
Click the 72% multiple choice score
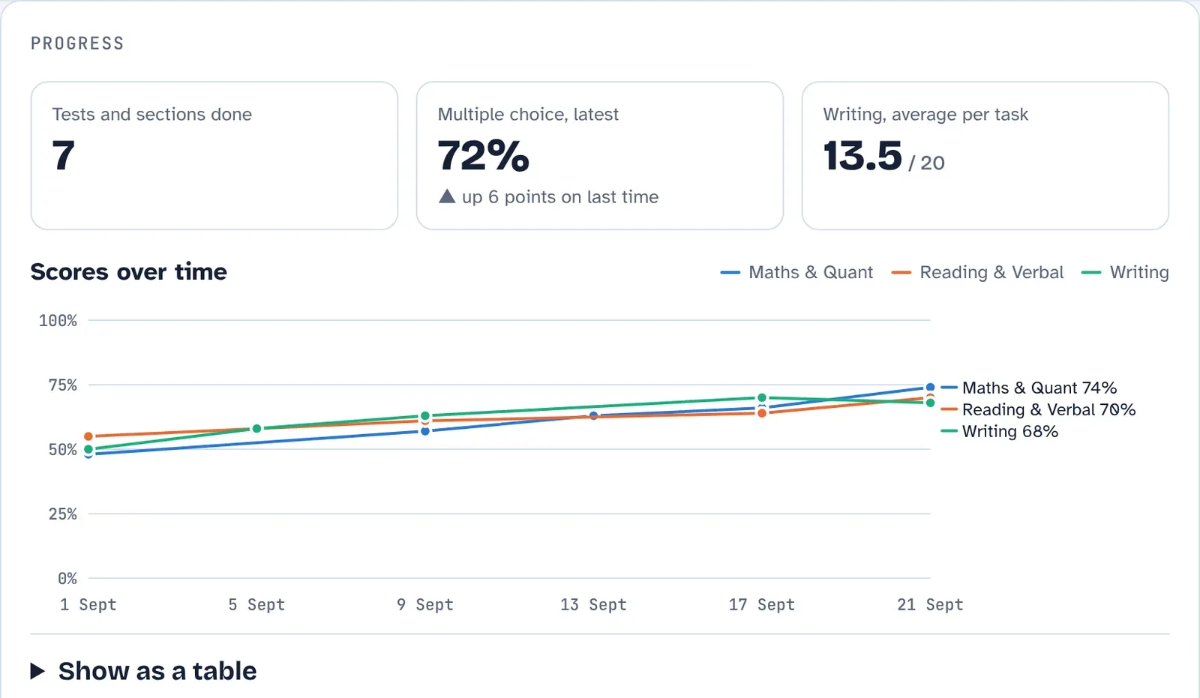point(484,156)
